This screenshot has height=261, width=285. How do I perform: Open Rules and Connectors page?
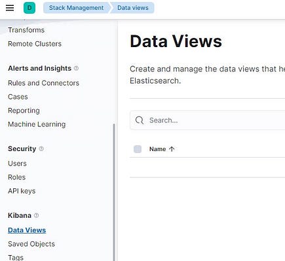(43, 83)
